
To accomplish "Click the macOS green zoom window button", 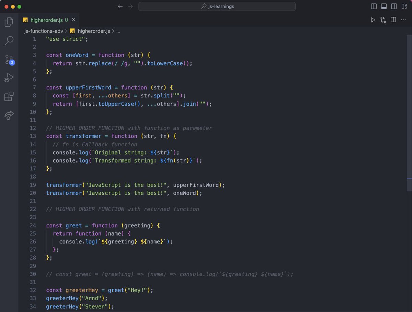I will click(20, 7).
